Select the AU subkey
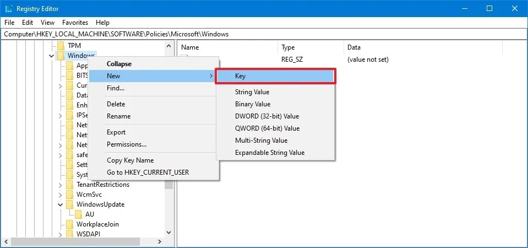Screen dimensions: 528x248 pos(90,214)
